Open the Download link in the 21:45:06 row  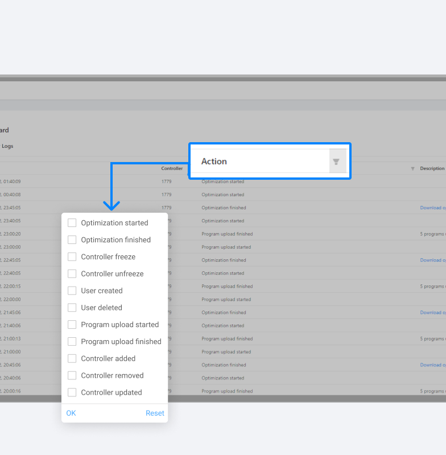[x=433, y=312]
